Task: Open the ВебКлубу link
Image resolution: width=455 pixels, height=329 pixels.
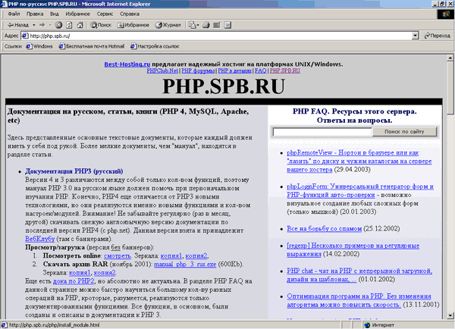Action: pyautogui.click(x=39, y=239)
